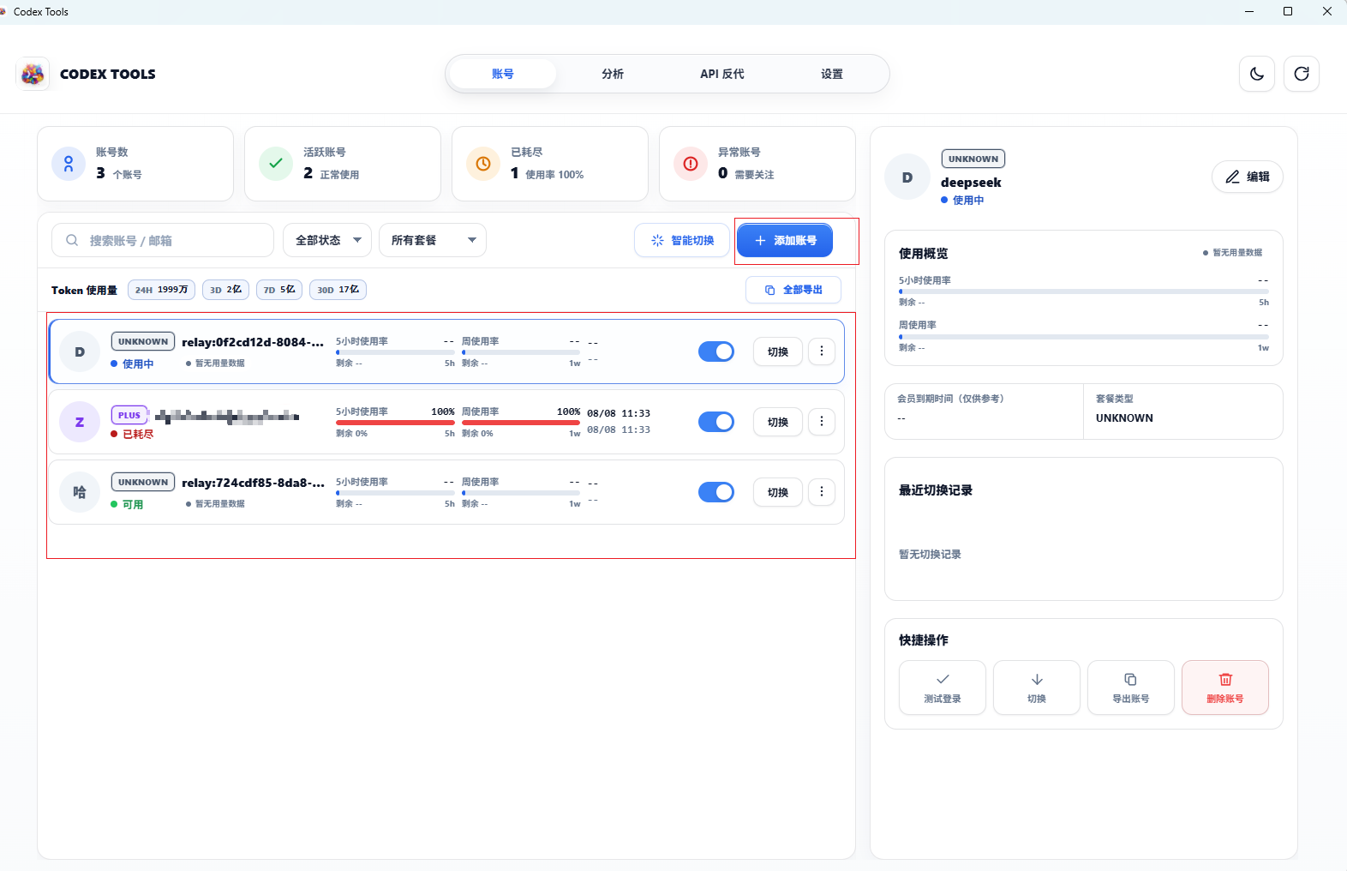This screenshot has width=1347, height=871.
Task: Open the 设置 tab
Action: click(832, 75)
